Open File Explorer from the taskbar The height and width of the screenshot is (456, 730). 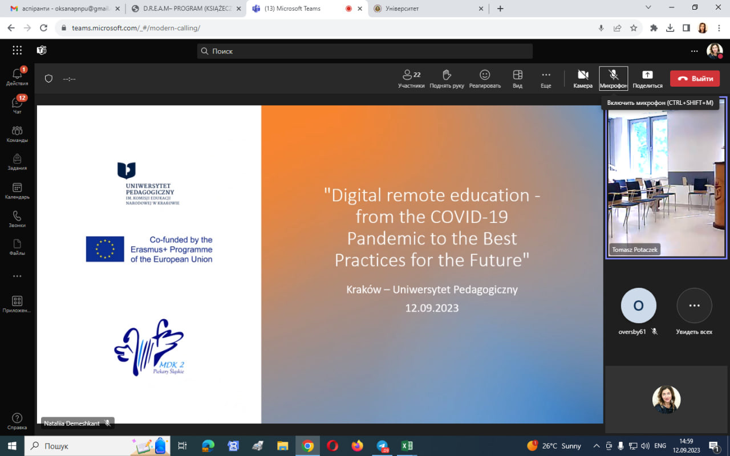click(282, 446)
